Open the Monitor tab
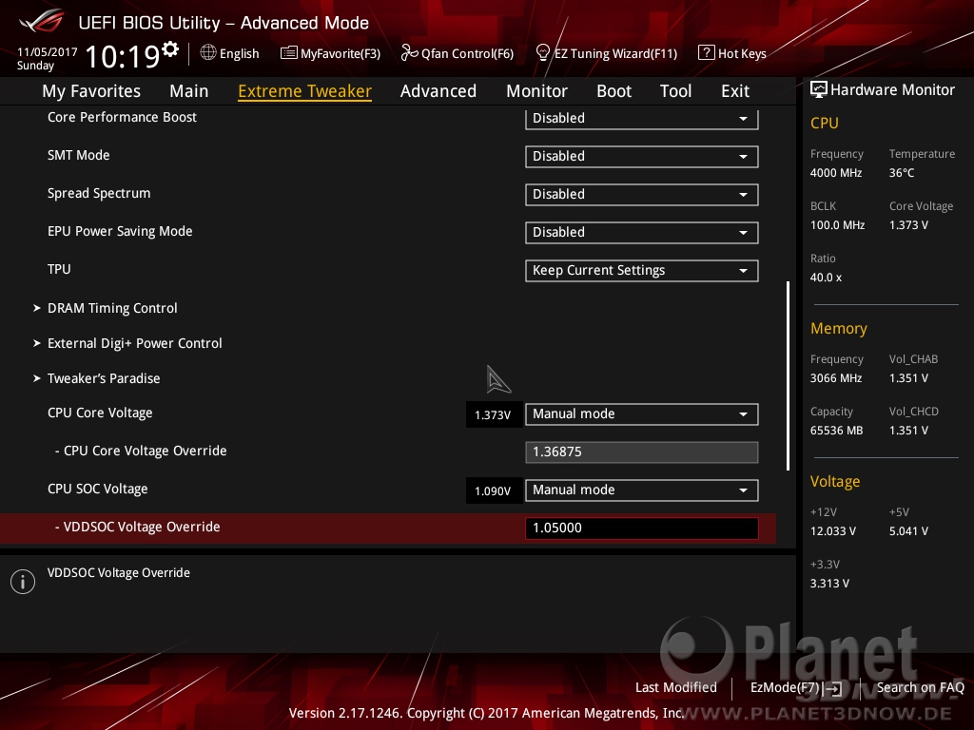 [x=536, y=91]
